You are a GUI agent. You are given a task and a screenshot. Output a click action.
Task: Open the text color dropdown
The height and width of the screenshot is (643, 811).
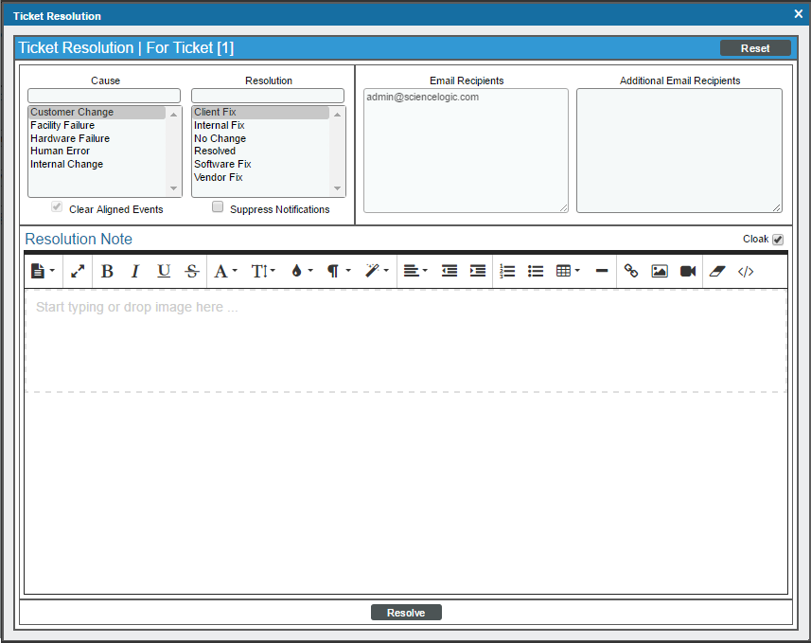pyautogui.click(x=302, y=271)
